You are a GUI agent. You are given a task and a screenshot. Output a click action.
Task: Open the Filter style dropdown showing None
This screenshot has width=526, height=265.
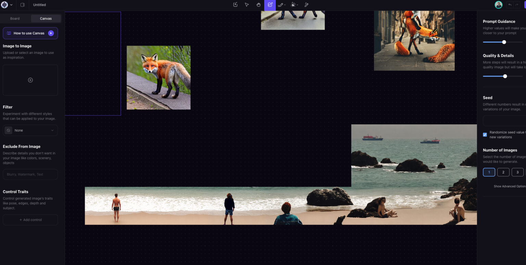[x=30, y=130]
